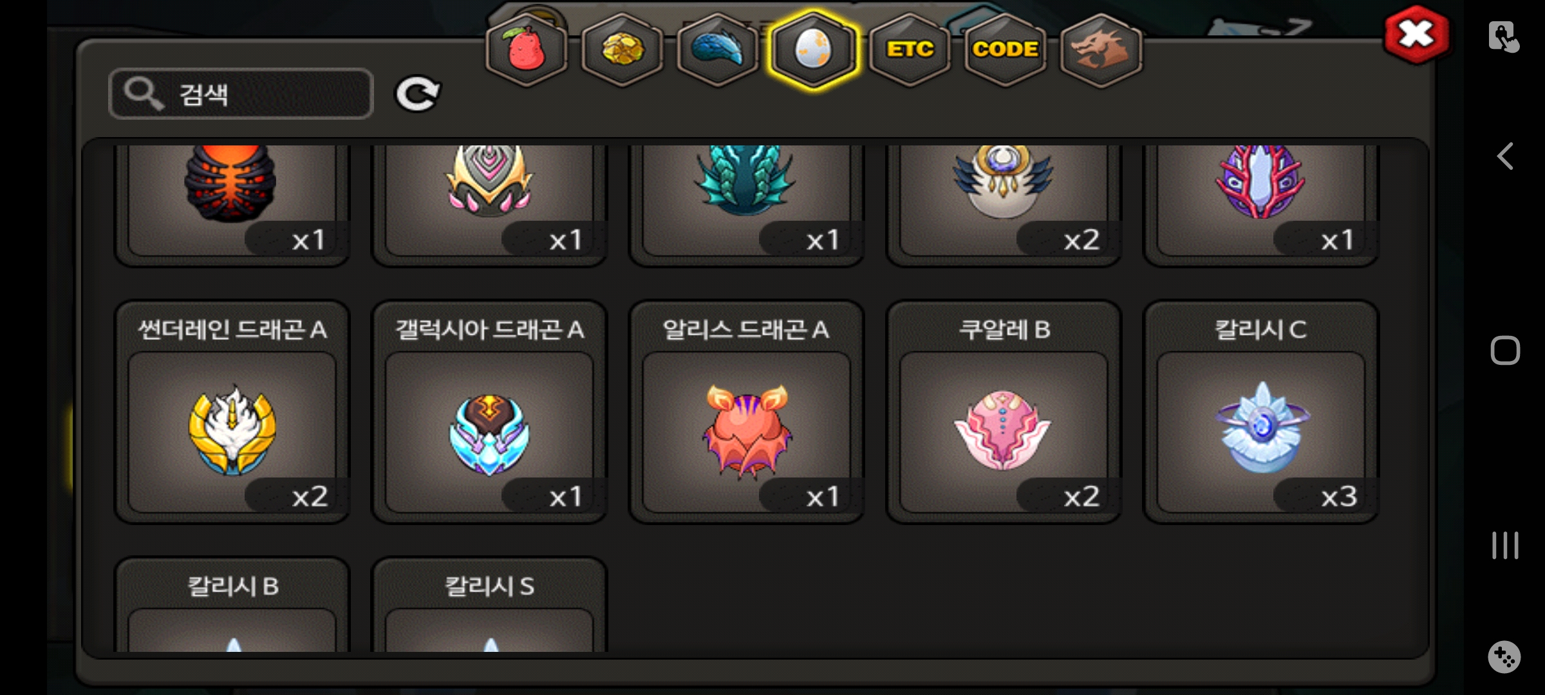Focus the 검색 search field
Image resolution: width=1545 pixels, height=695 pixels.
pyautogui.click(x=241, y=94)
